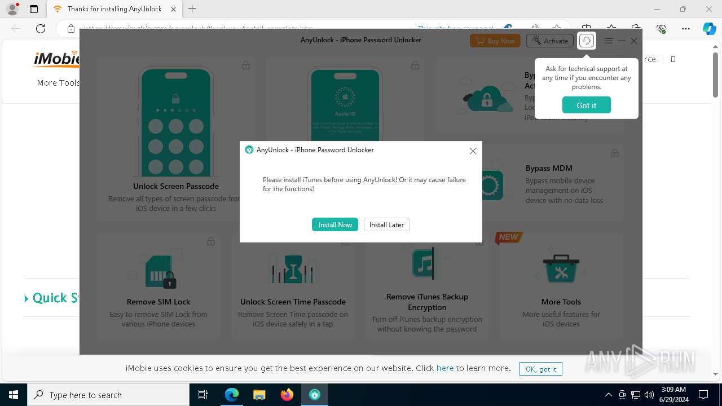Switch to AnyUnlock in the taskbar
The image size is (722, 406).
click(315, 395)
